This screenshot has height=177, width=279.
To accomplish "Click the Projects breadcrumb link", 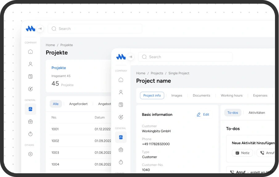I will click(x=157, y=73).
